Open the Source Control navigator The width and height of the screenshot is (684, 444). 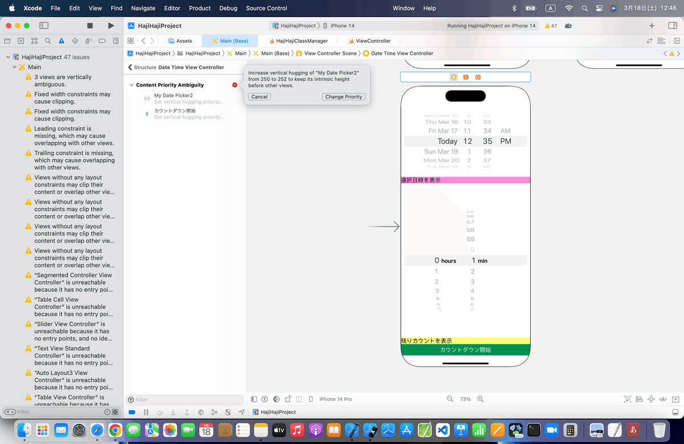point(21,41)
